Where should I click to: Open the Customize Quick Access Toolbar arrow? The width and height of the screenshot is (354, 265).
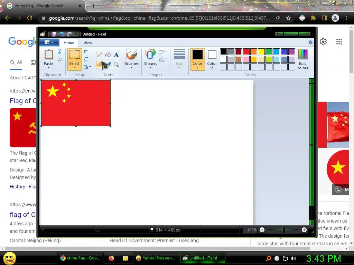click(x=76, y=34)
